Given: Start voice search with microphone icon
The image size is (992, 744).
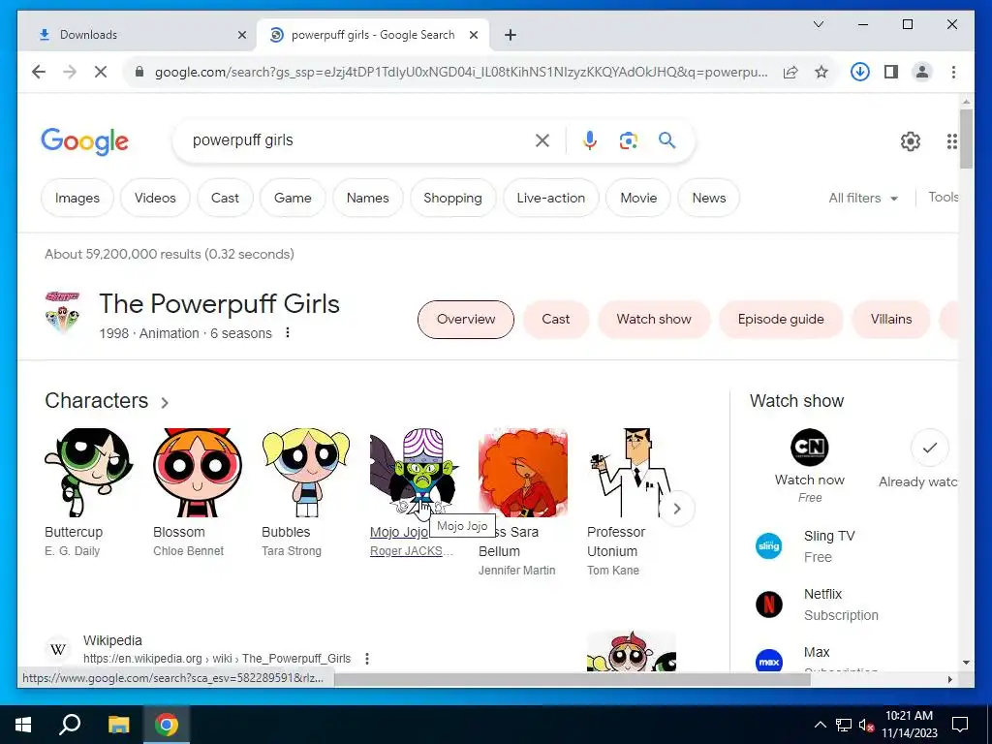Looking at the screenshot, I should (590, 140).
